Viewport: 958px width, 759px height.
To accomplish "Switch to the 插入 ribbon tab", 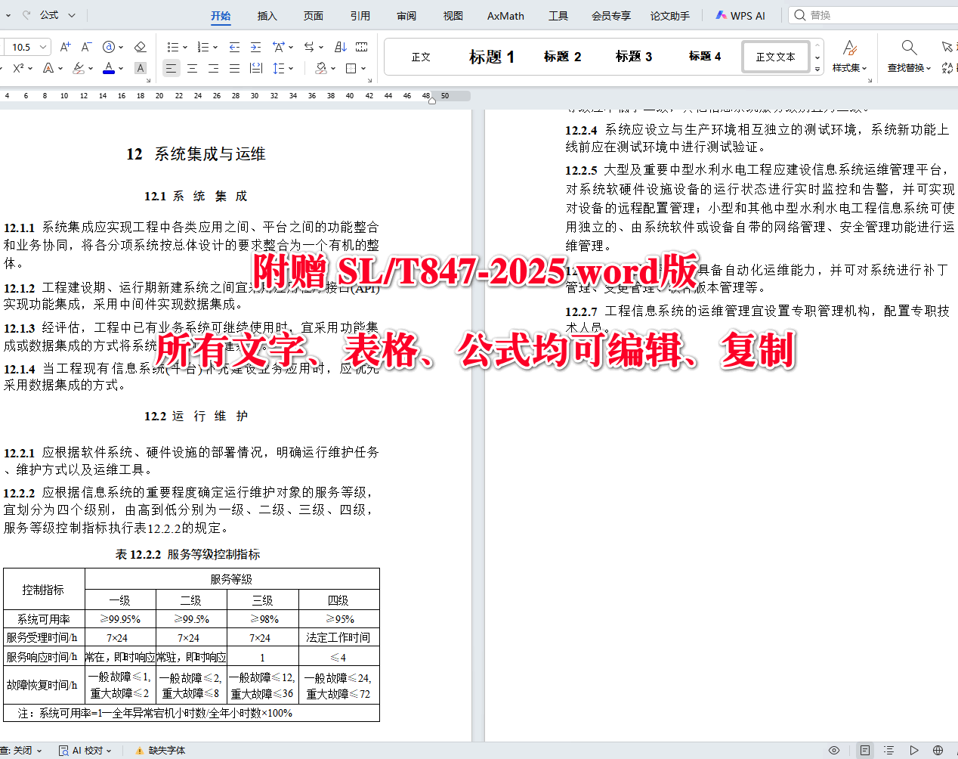I will click(x=267, y=15).
